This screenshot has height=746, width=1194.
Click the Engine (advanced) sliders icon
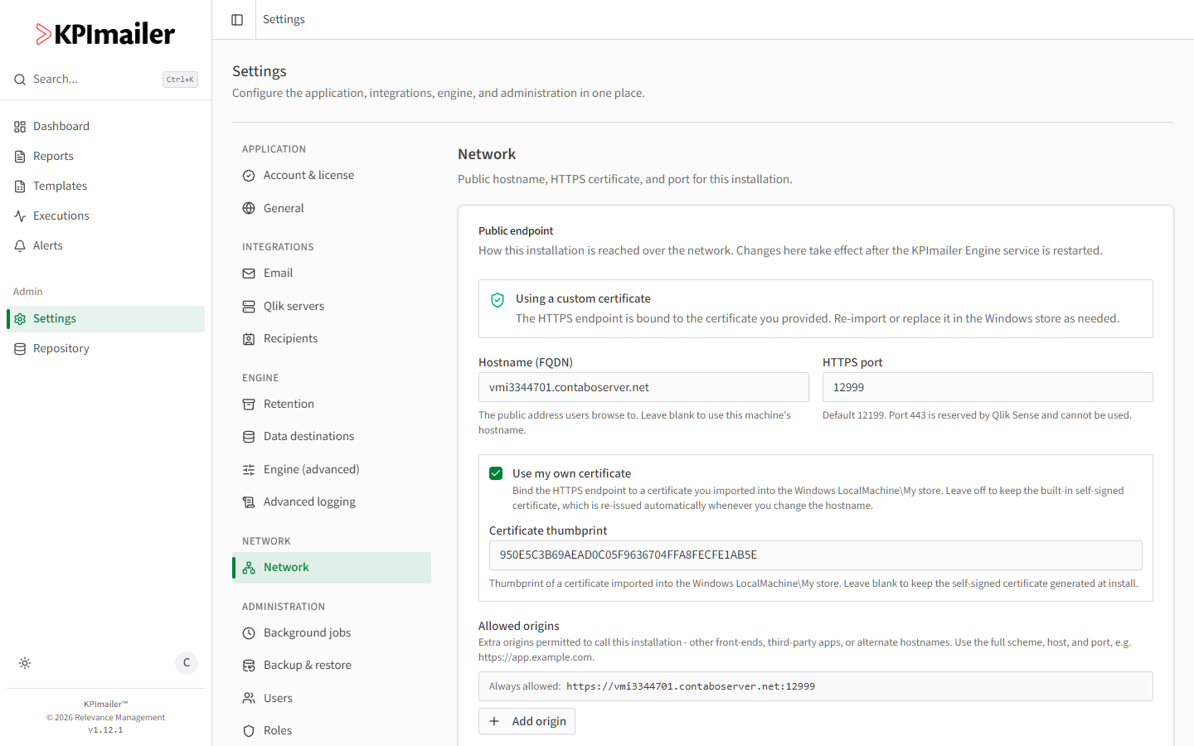[249, 470]
